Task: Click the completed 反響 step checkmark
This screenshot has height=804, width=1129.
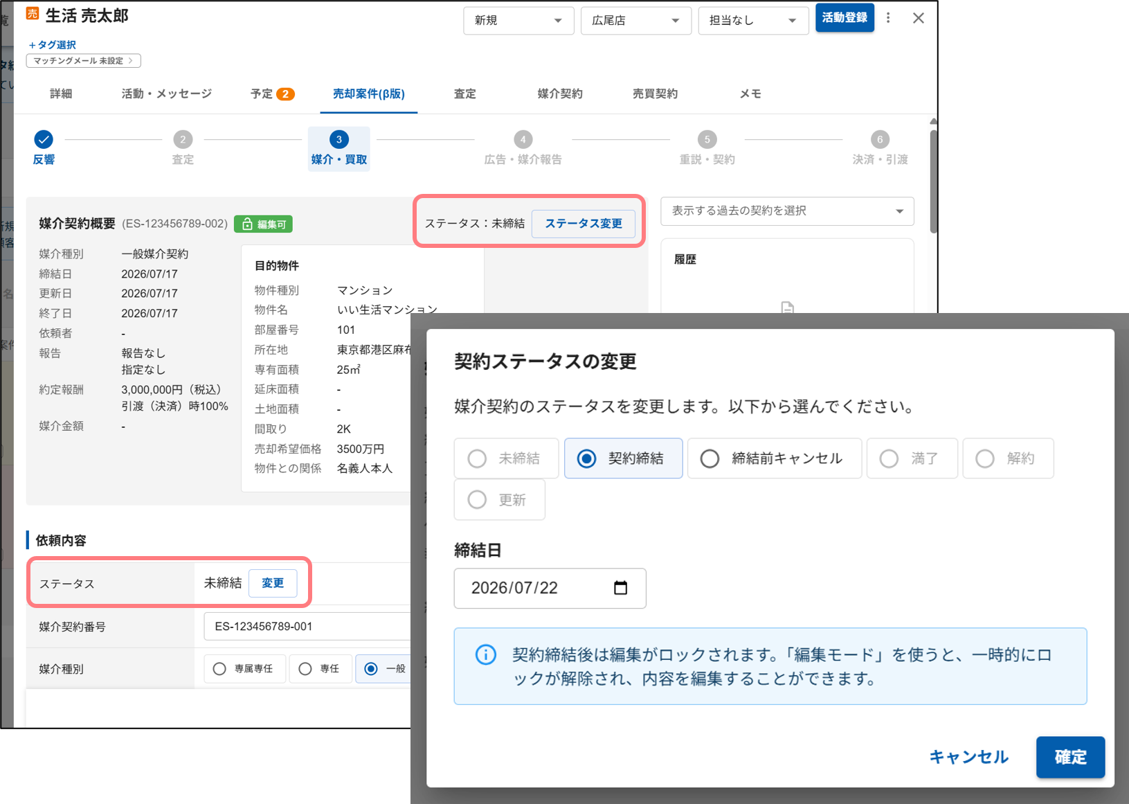Action: pyautogui.click(x=44, y=139)
